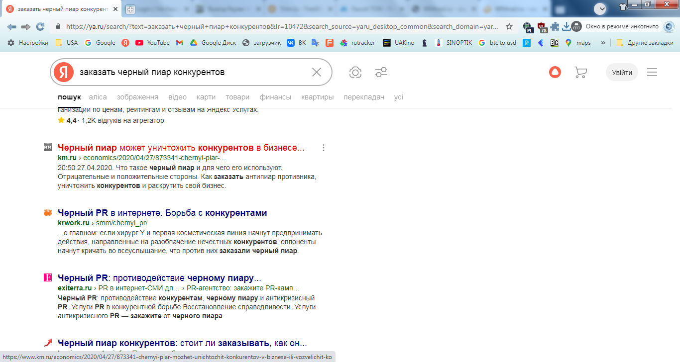Screen dimensions: 680x362
Task: Switch to the финансы tab
Action: [275, 97]
